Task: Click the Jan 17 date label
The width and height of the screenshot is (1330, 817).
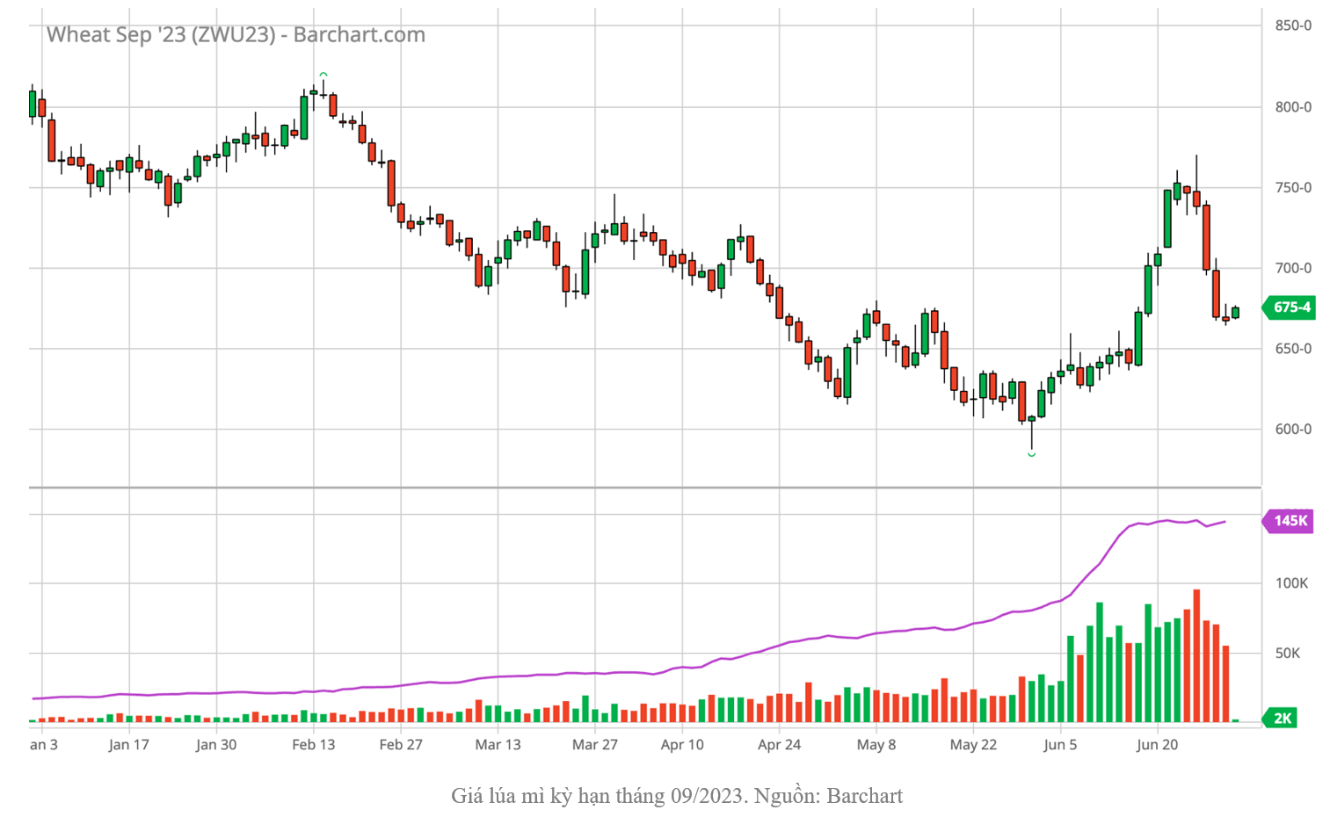Action: [129, 745]
